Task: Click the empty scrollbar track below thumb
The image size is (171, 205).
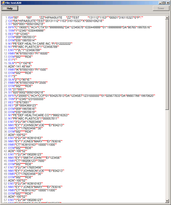Action: (x=167, y=156)
